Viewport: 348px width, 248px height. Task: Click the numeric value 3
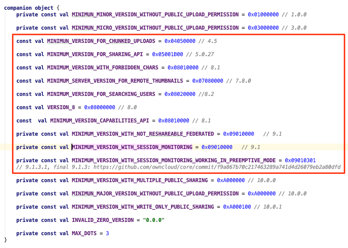pyautogui.click(x=108, y=233)
